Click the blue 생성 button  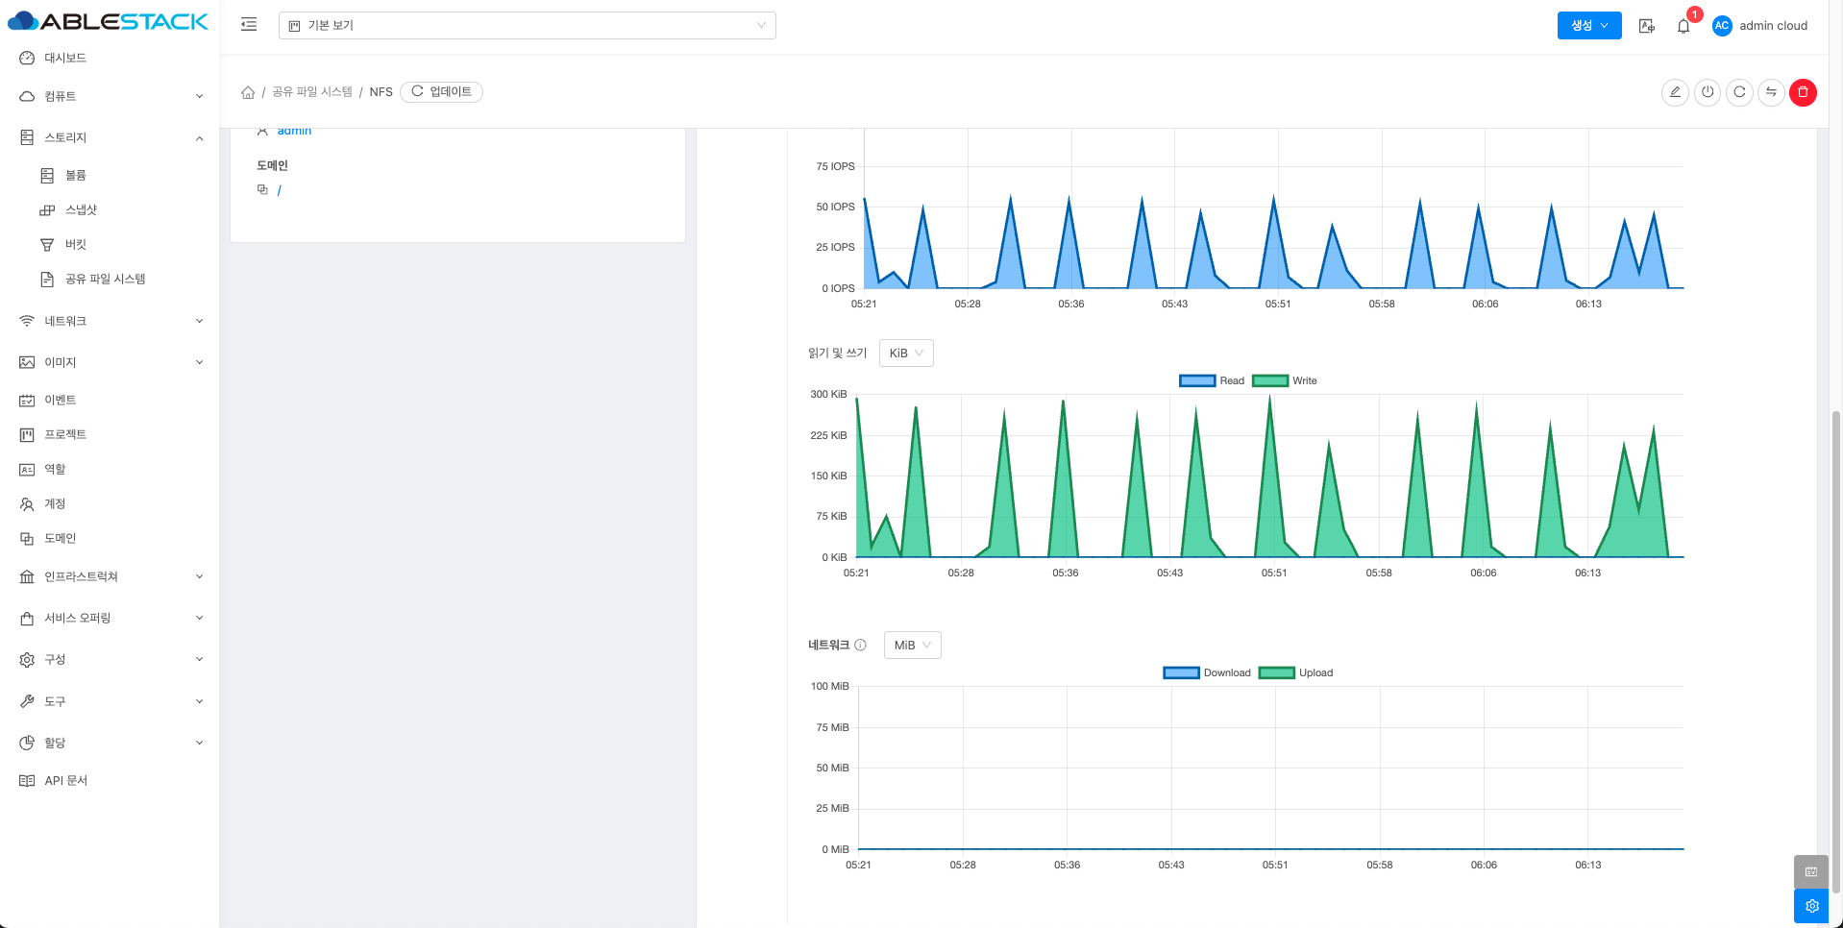click(x=1588, y=26)
